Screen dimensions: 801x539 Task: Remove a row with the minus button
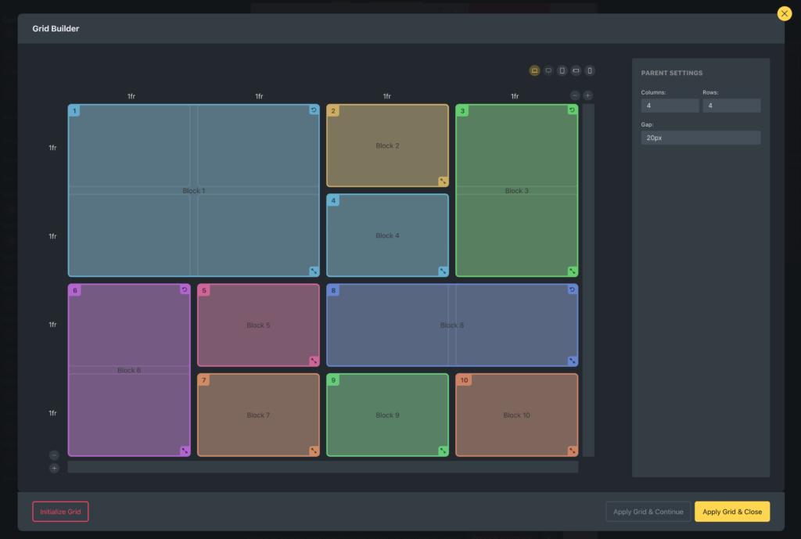coord(54,455)
